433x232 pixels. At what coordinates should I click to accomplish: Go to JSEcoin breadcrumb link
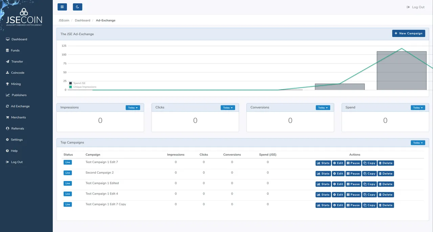coord(64,20)
